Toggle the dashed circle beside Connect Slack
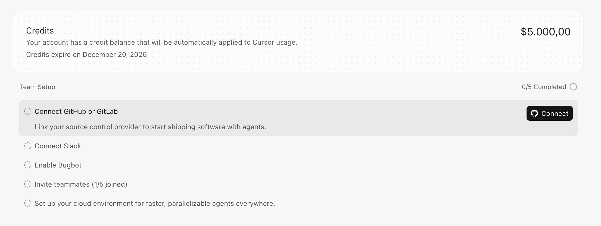 28,146
